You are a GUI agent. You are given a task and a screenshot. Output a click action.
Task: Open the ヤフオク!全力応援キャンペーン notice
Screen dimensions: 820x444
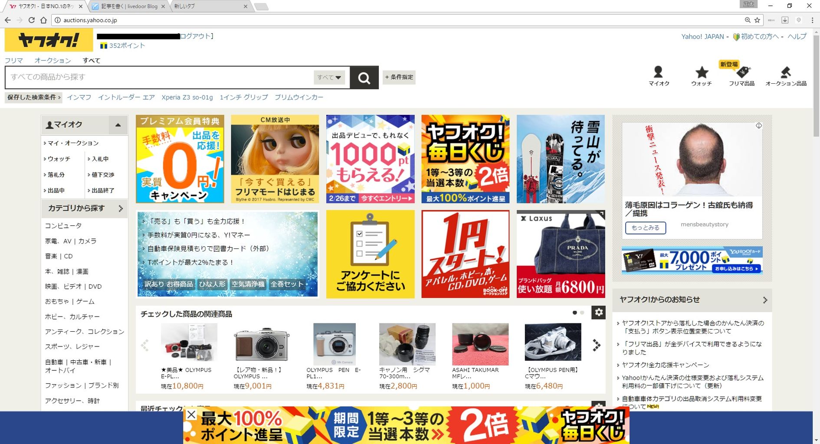(666, 365)
